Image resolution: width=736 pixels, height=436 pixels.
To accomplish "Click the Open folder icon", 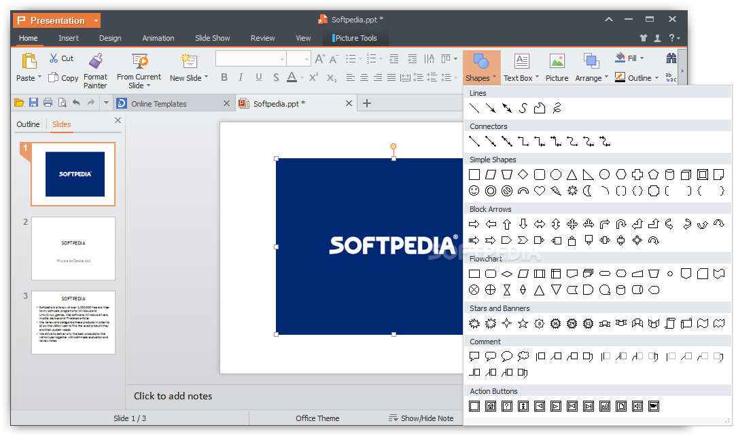I will 19,103.
